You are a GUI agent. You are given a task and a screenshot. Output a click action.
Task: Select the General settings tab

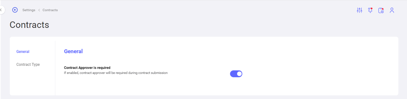click(23, 51)
